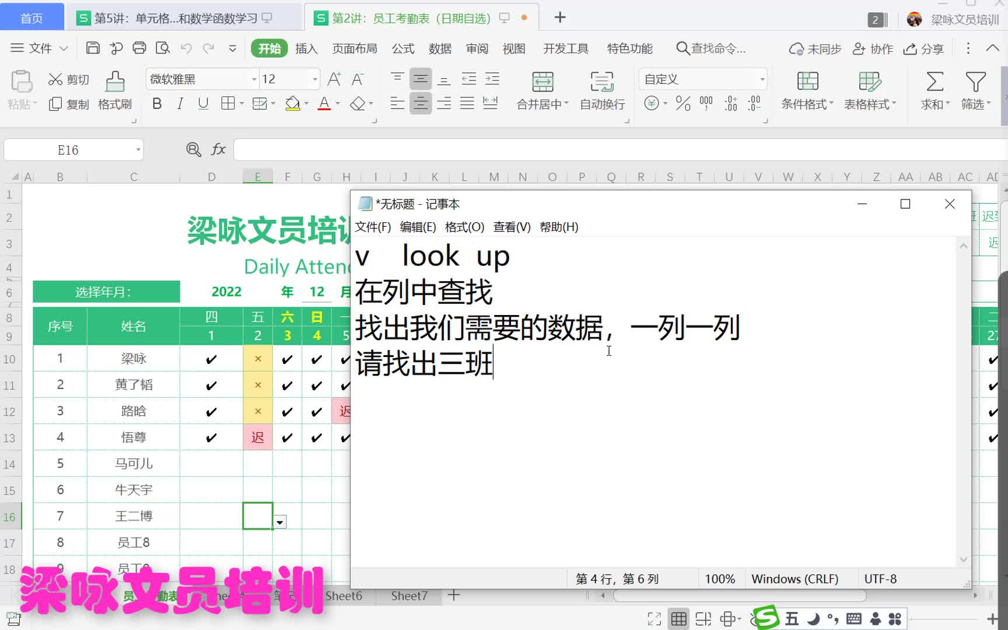The width and height of the screenshot is (1008, 630).
Task: Click the insert function fx icon
Action: pos(218,149)
